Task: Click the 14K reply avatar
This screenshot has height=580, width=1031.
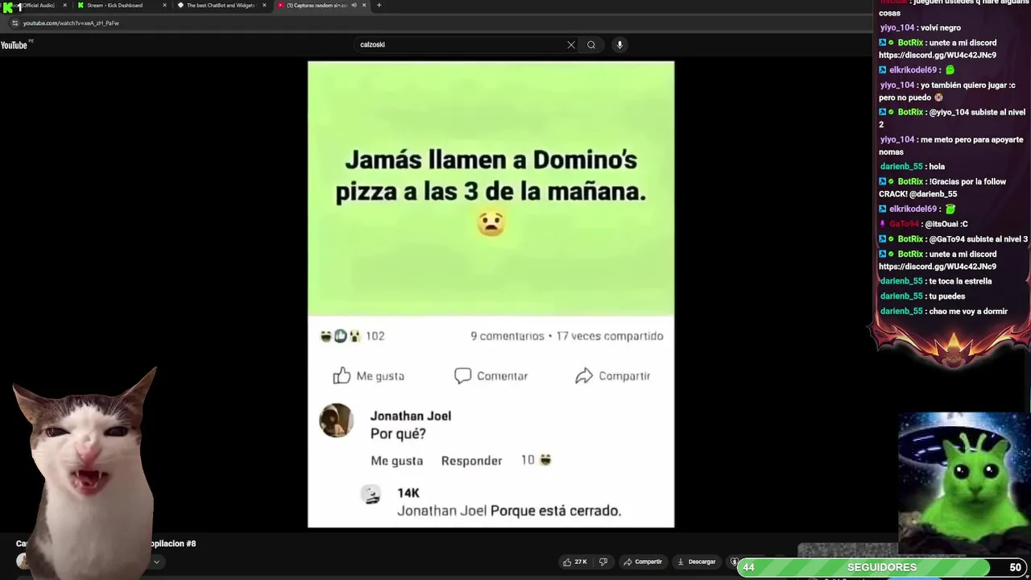Action: 371,495
